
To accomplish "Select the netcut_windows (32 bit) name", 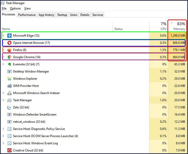I will point(29,122).
